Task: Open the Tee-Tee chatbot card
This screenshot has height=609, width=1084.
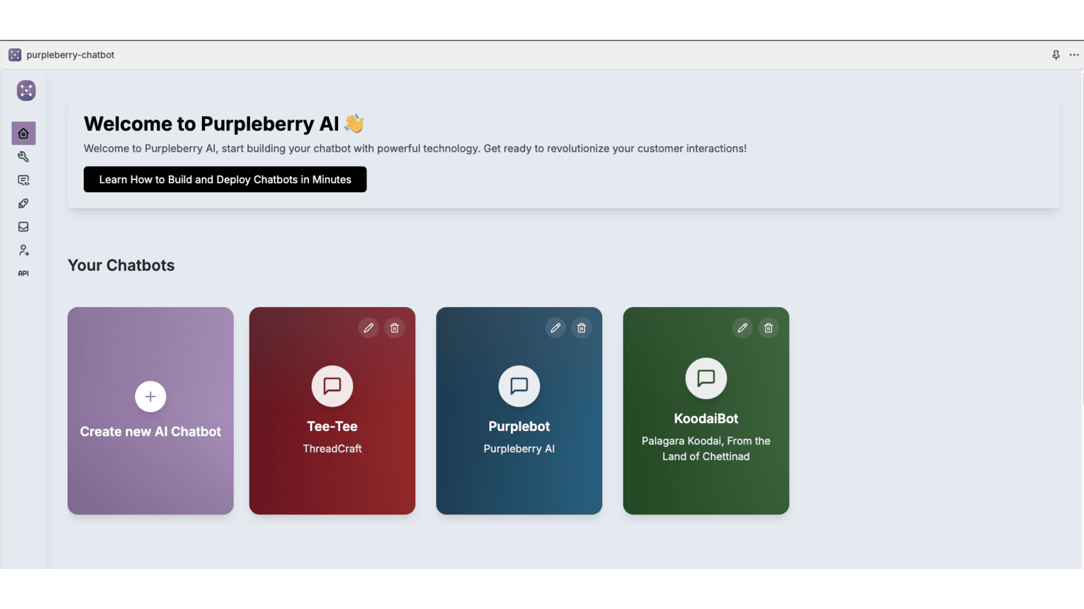Action: pos(332,411)
